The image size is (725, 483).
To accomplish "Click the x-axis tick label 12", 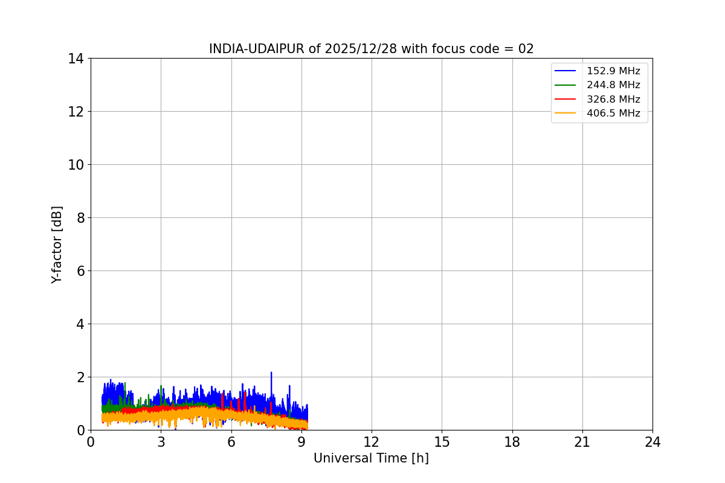I will (372, 443).
